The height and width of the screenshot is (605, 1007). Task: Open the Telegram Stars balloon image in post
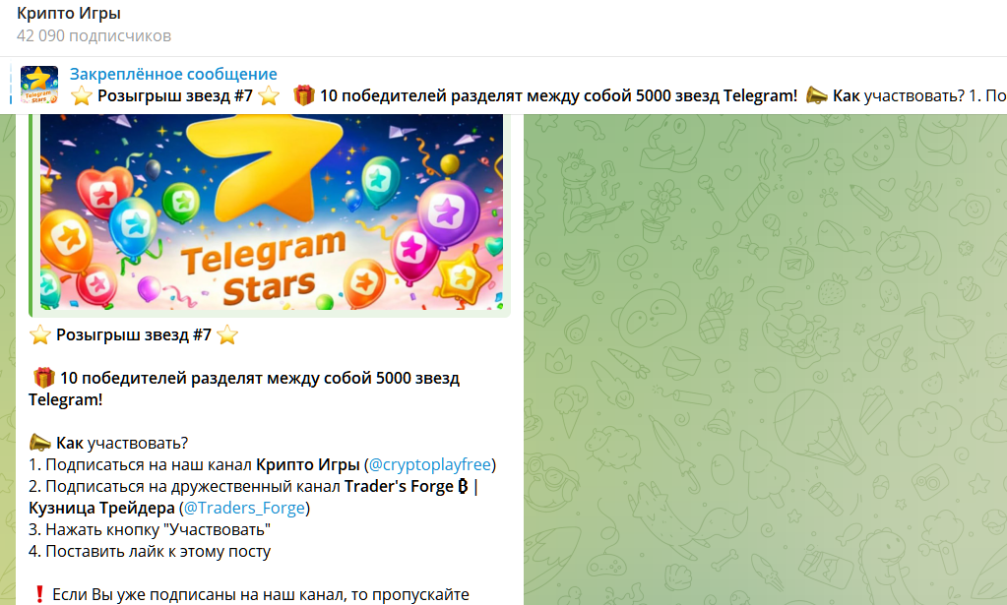pyautogui.click(x=272, y=212)
